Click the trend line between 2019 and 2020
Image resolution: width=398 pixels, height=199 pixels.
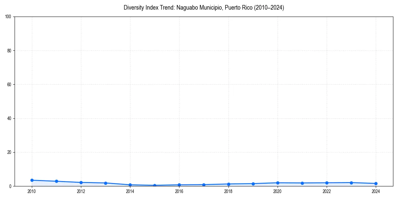click(265, 183)
